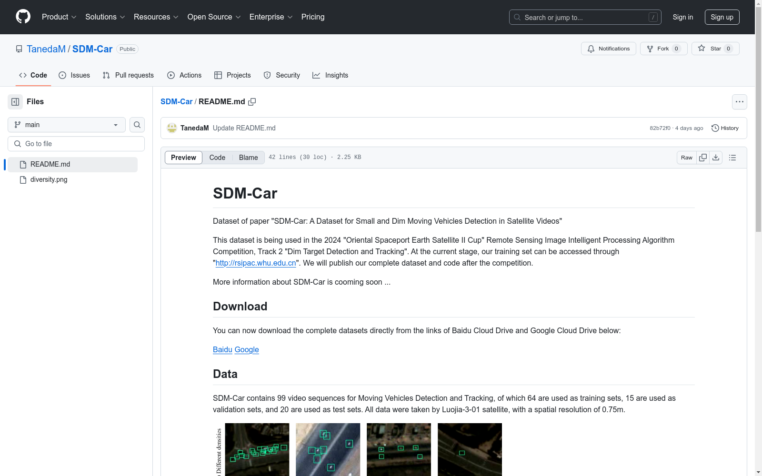Open the Pull requests tab
Viewport: 762px width, 476px height.
pos(129,75)
